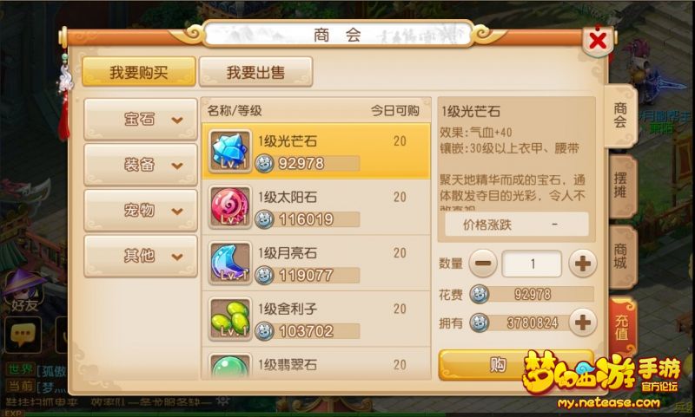This screenshot has width=695, height=417.
Task: Open the 摆摊 side tab
Action: pyautogui.click(x=622, y=186)
